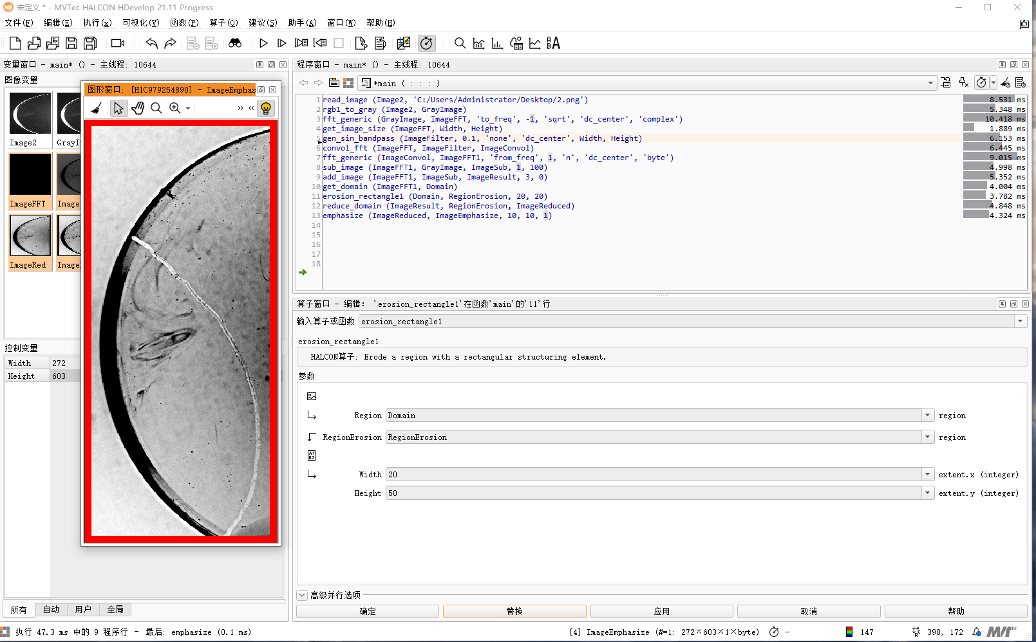Open a program file with folder icon
Image resolution: width=1036 pixels, height=642 pixels.
click(x=34, y=43)
